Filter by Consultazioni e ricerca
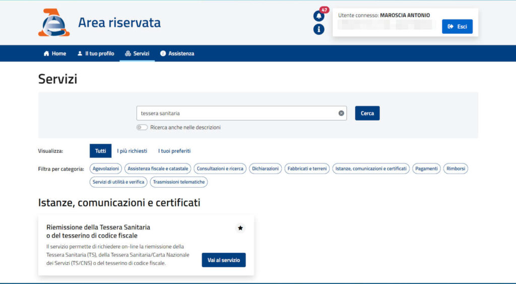Image resolution: width=516 pixels, height=284 pixels. pyautogui.click(x=220, y=168)
